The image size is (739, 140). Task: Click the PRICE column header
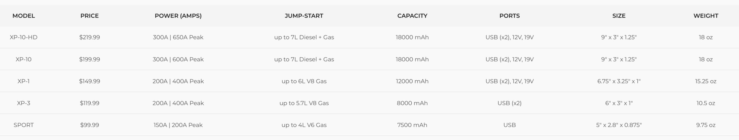coord(89,16)
